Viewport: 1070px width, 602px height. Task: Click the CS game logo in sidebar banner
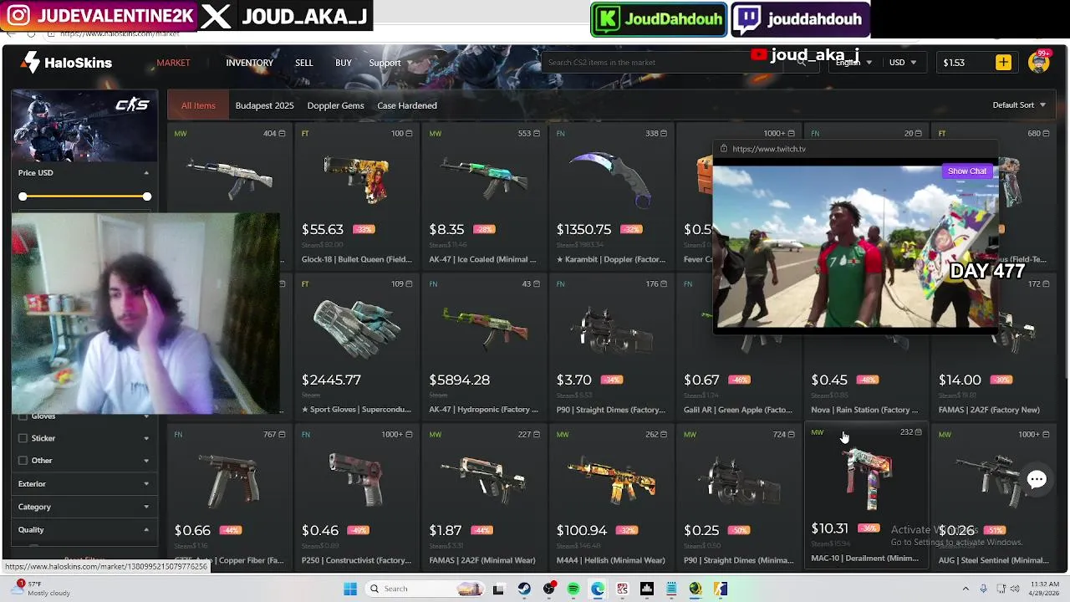click(x=132, y=105)
